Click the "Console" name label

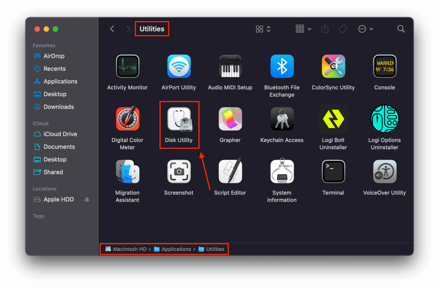coord(384,88)
